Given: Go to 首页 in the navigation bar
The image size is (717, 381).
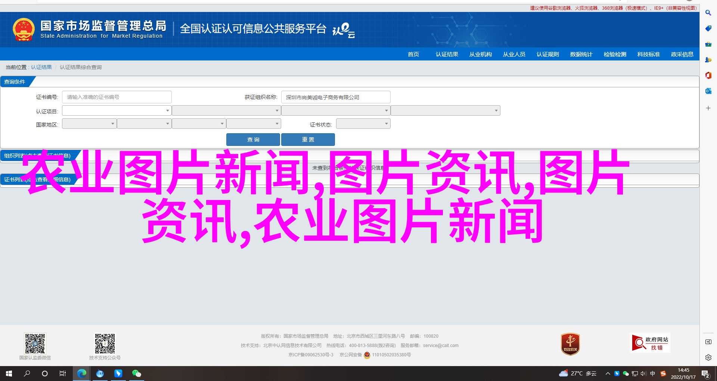Looking at the screenshot, I should [413, 54].
